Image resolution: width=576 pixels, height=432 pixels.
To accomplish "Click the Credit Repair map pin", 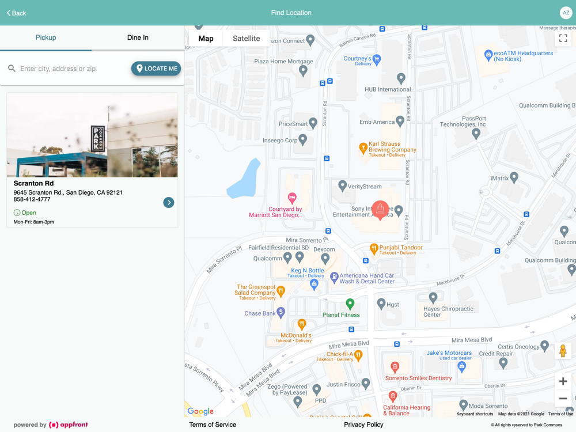I will click(503, 363).
